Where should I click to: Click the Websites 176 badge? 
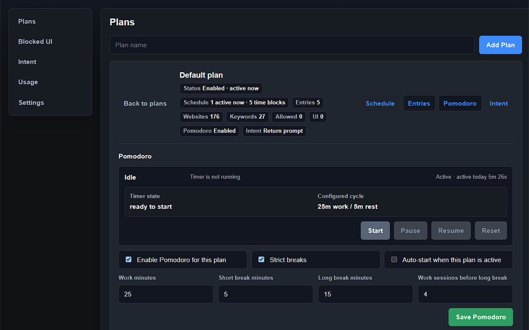click(x=201, y=117)
